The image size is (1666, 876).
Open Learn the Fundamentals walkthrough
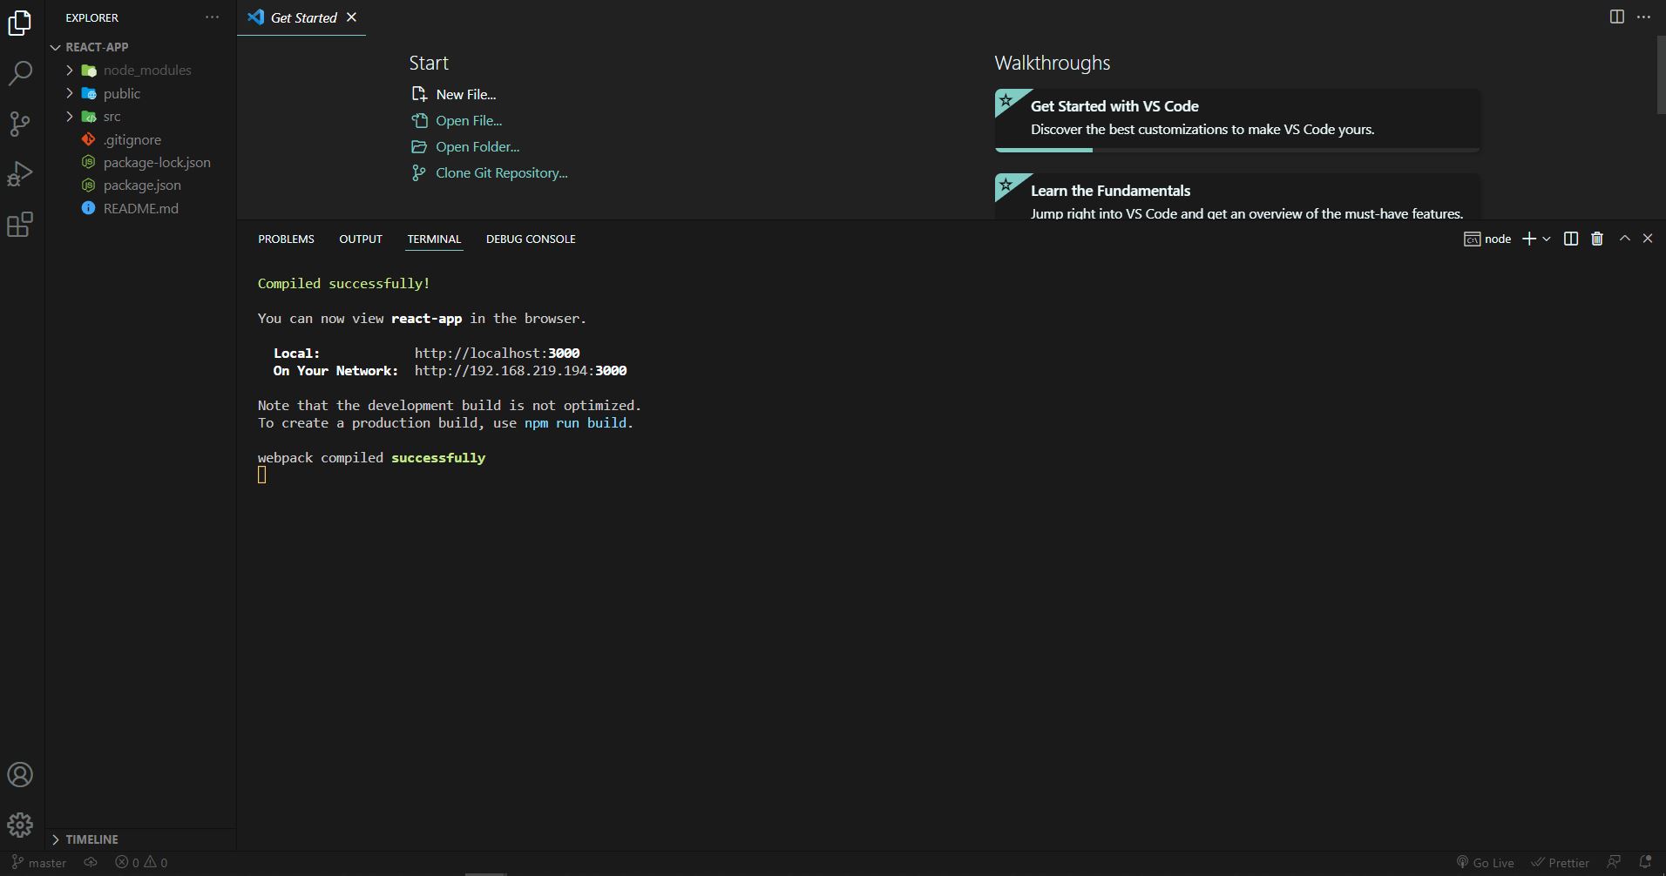pyautogui.click(x=1237, y=197)
